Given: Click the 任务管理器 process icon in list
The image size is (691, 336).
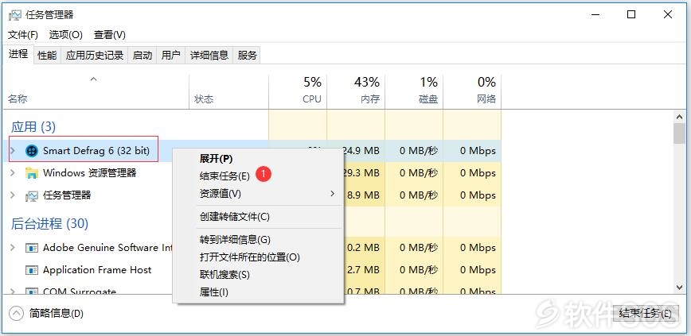Looking at the screenshot, I should [x=32, y=195].
